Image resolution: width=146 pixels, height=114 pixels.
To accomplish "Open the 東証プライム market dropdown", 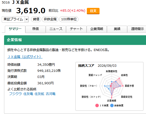I will (x=15, y=19).
